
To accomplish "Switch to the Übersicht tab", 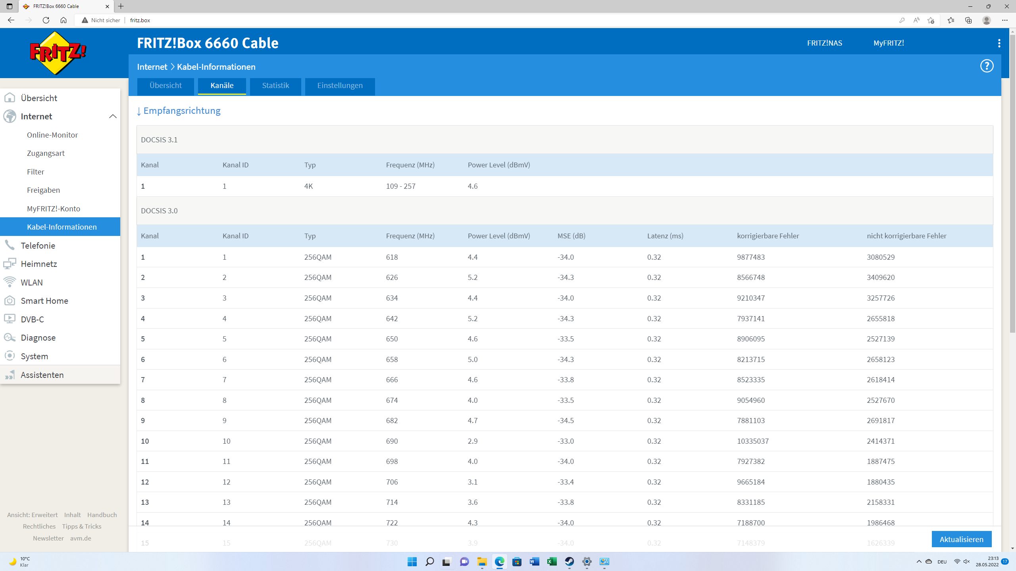I will pyautogui.click(x=165, y=86).
